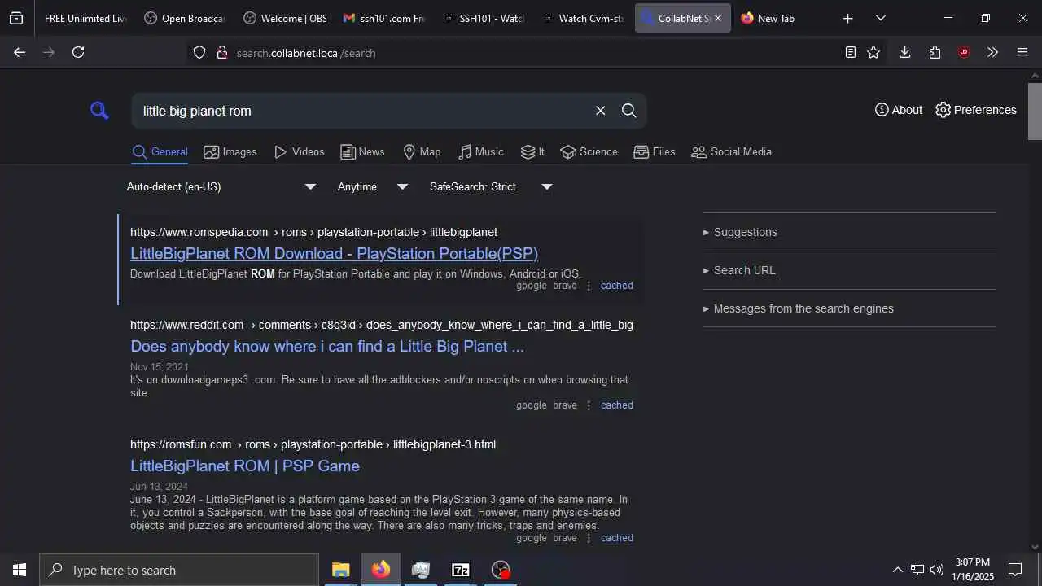1042x586 pixels.
Task: Clear the search query with X icon
Action: pos(600,111)
